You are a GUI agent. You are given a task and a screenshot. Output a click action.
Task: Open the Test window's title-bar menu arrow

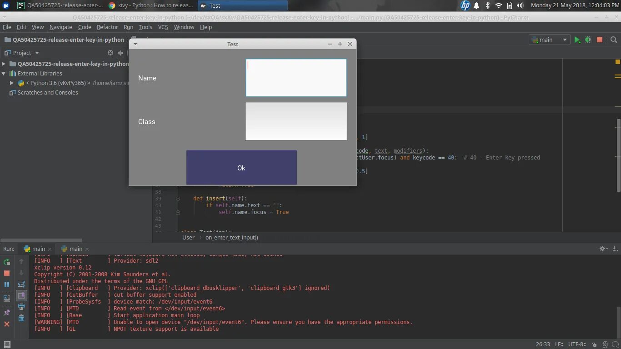click(135, 44)
